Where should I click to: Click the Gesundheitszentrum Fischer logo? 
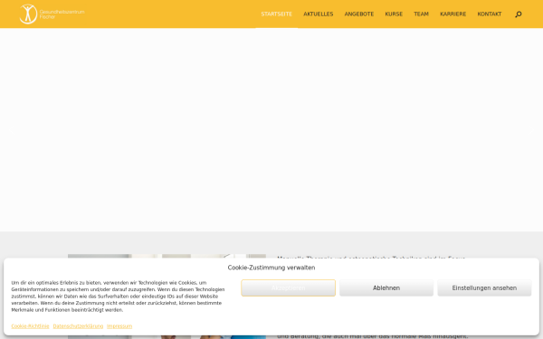(x=52, y=14)
